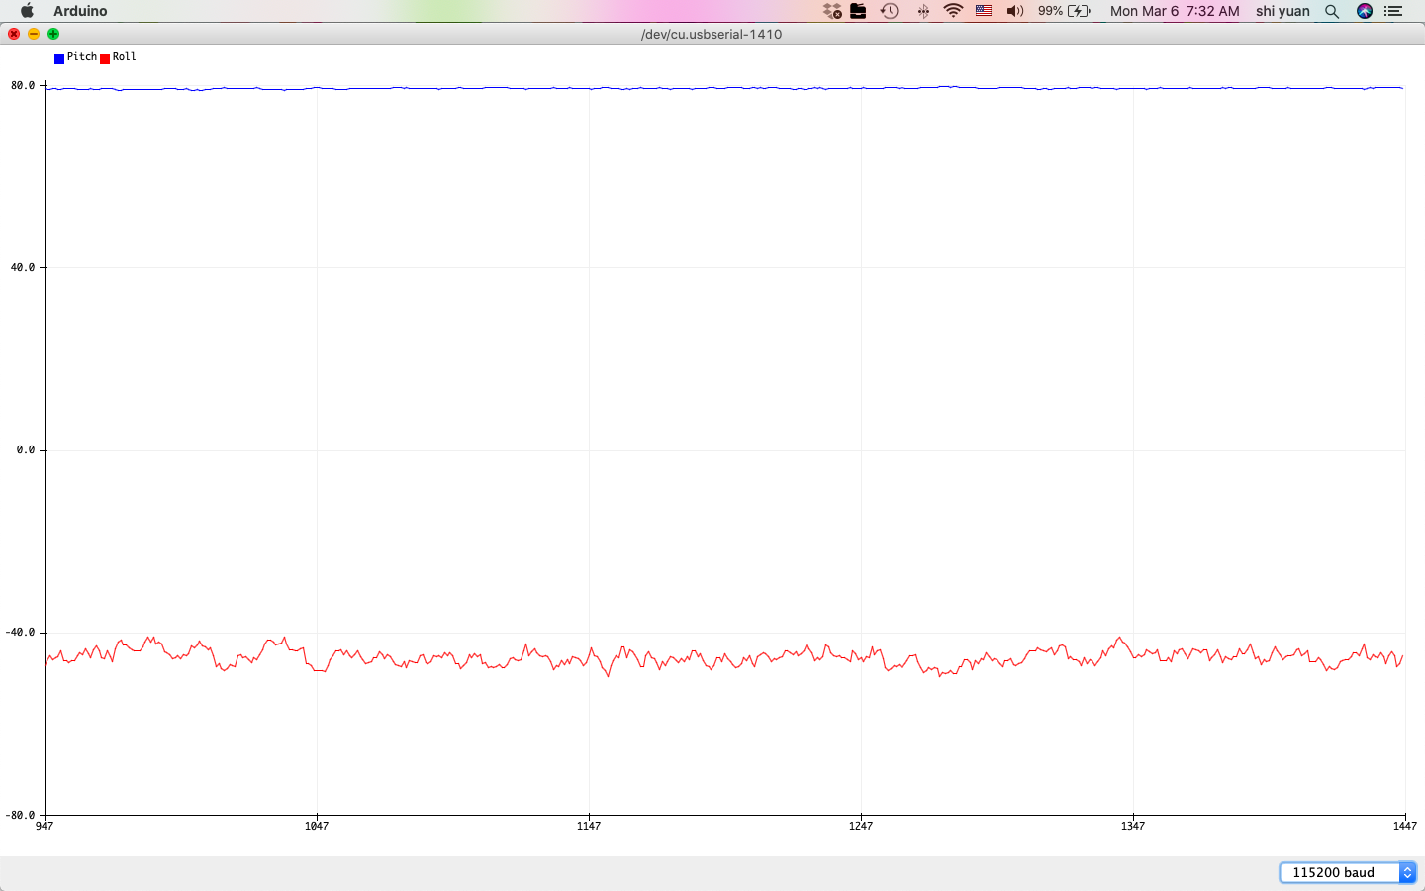Click the Pitch legend label
The height and width of the screenshot is (891, 1425).
tap(82, 57)
